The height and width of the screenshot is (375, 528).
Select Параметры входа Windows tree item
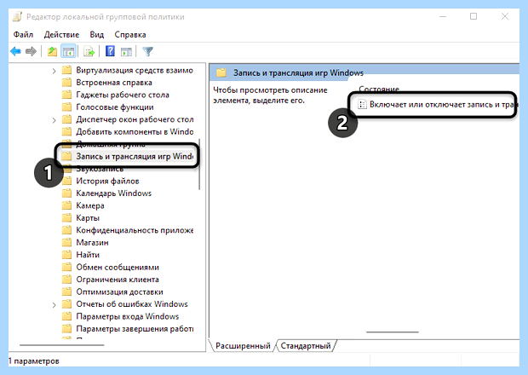pyautogui.click(x=127, y=316)
